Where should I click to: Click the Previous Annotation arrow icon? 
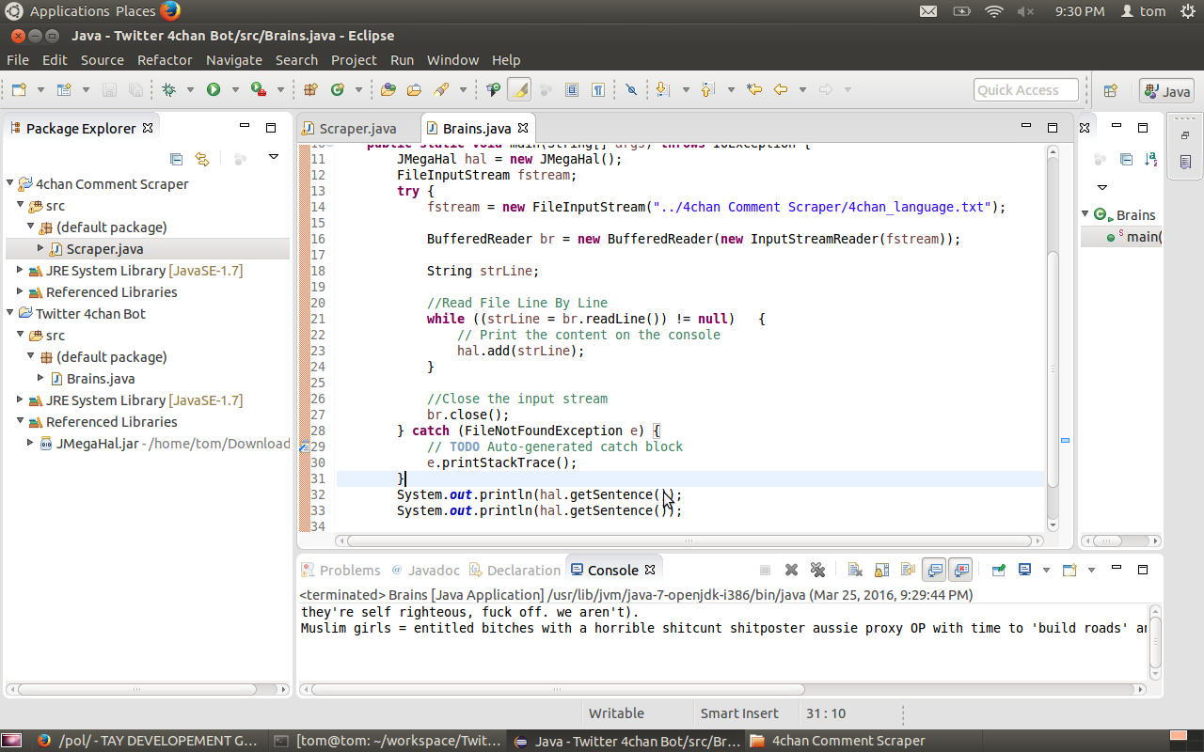point(707,89)
